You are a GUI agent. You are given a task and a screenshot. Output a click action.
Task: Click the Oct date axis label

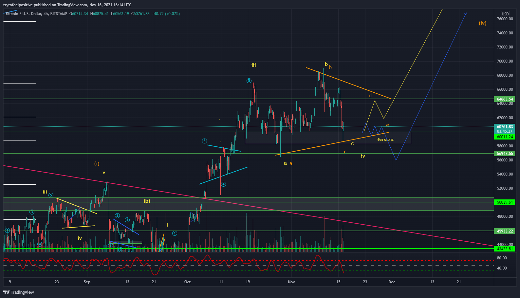tap(187, 282)
